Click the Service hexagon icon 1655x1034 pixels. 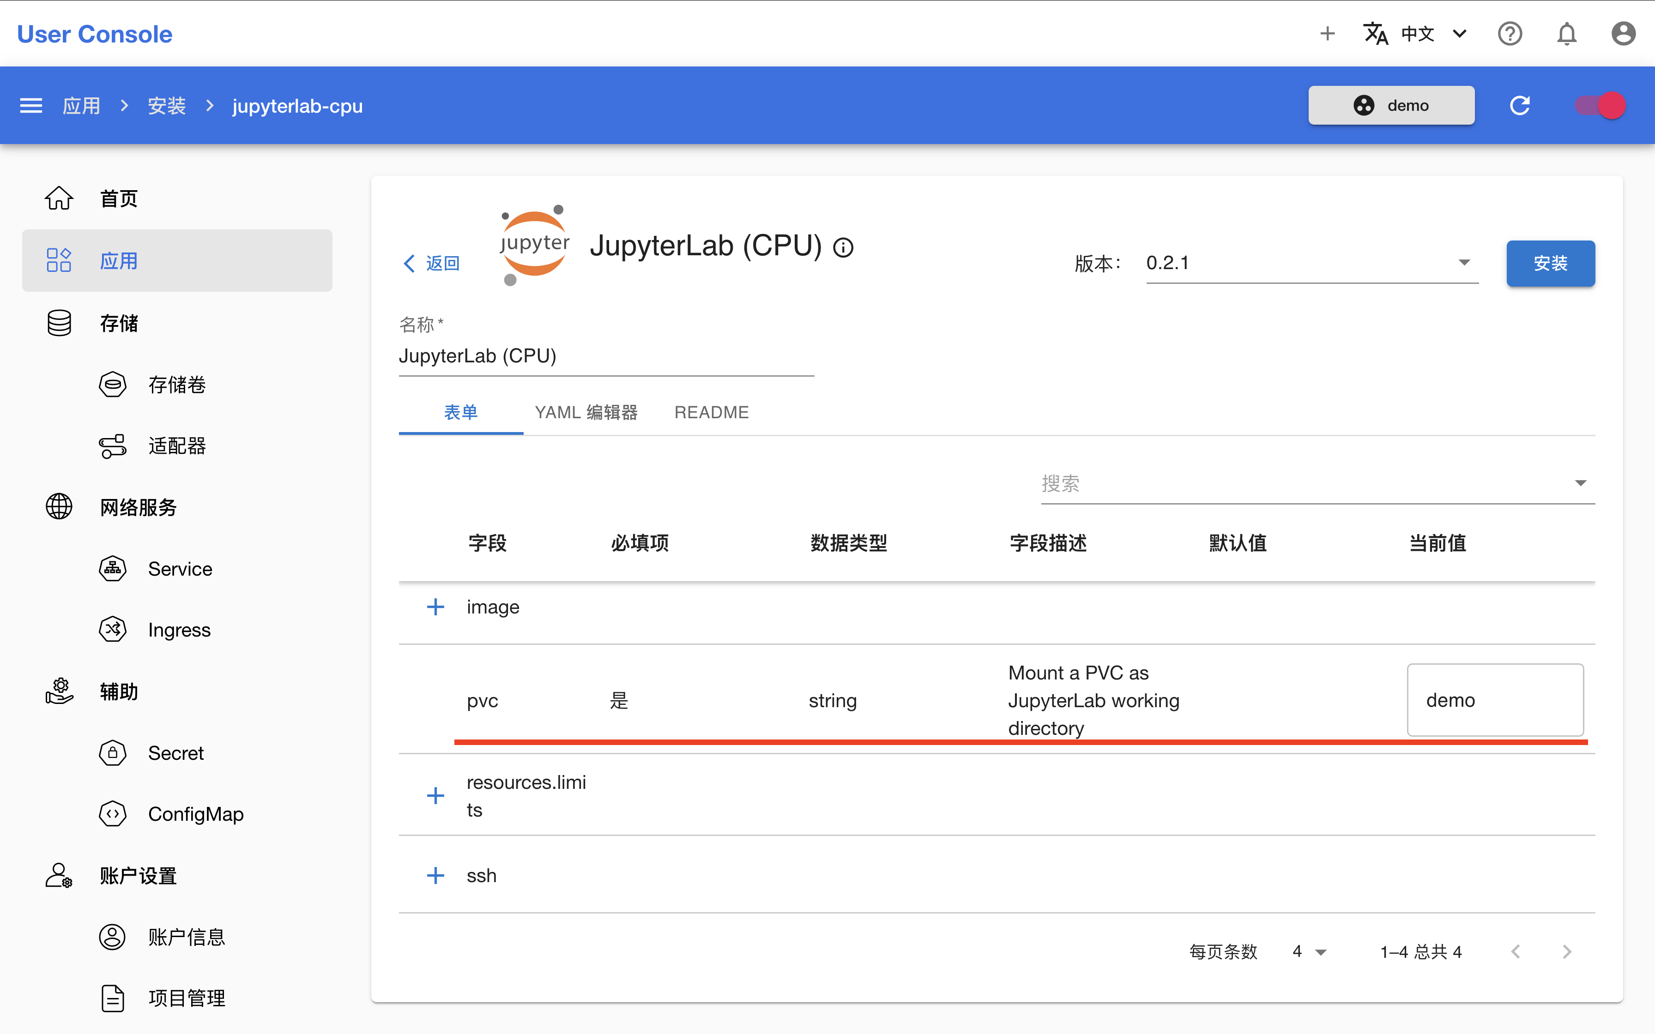(112, 568)
